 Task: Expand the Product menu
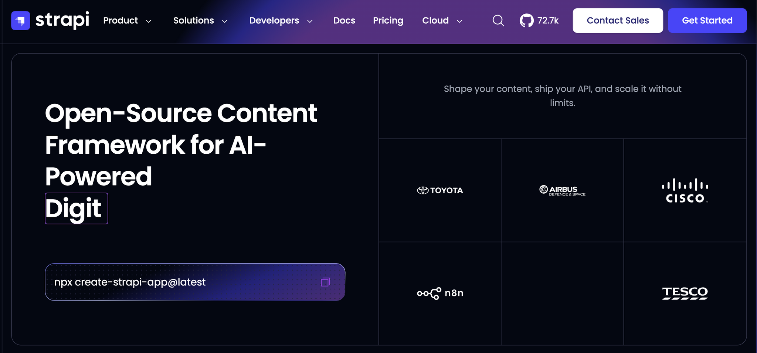[x=127, y=21]
